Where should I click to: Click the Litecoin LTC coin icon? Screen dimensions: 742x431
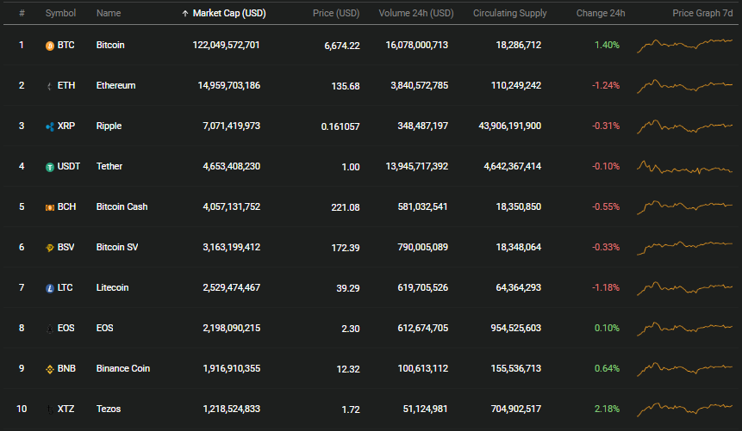(x=50, y=288)
